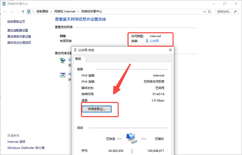Open 更改适配器设置 link
Image resolution: width=242 pixels, height=155 pixels.
(x=18, y=30)
